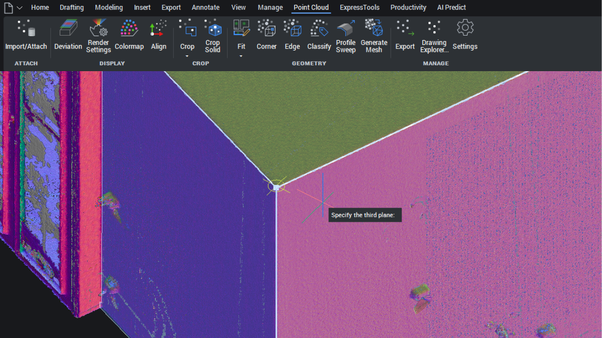This screenshot has width=602, height=338.
Task: Launch the Profile Sweep tool
Action: coord(346,36)
